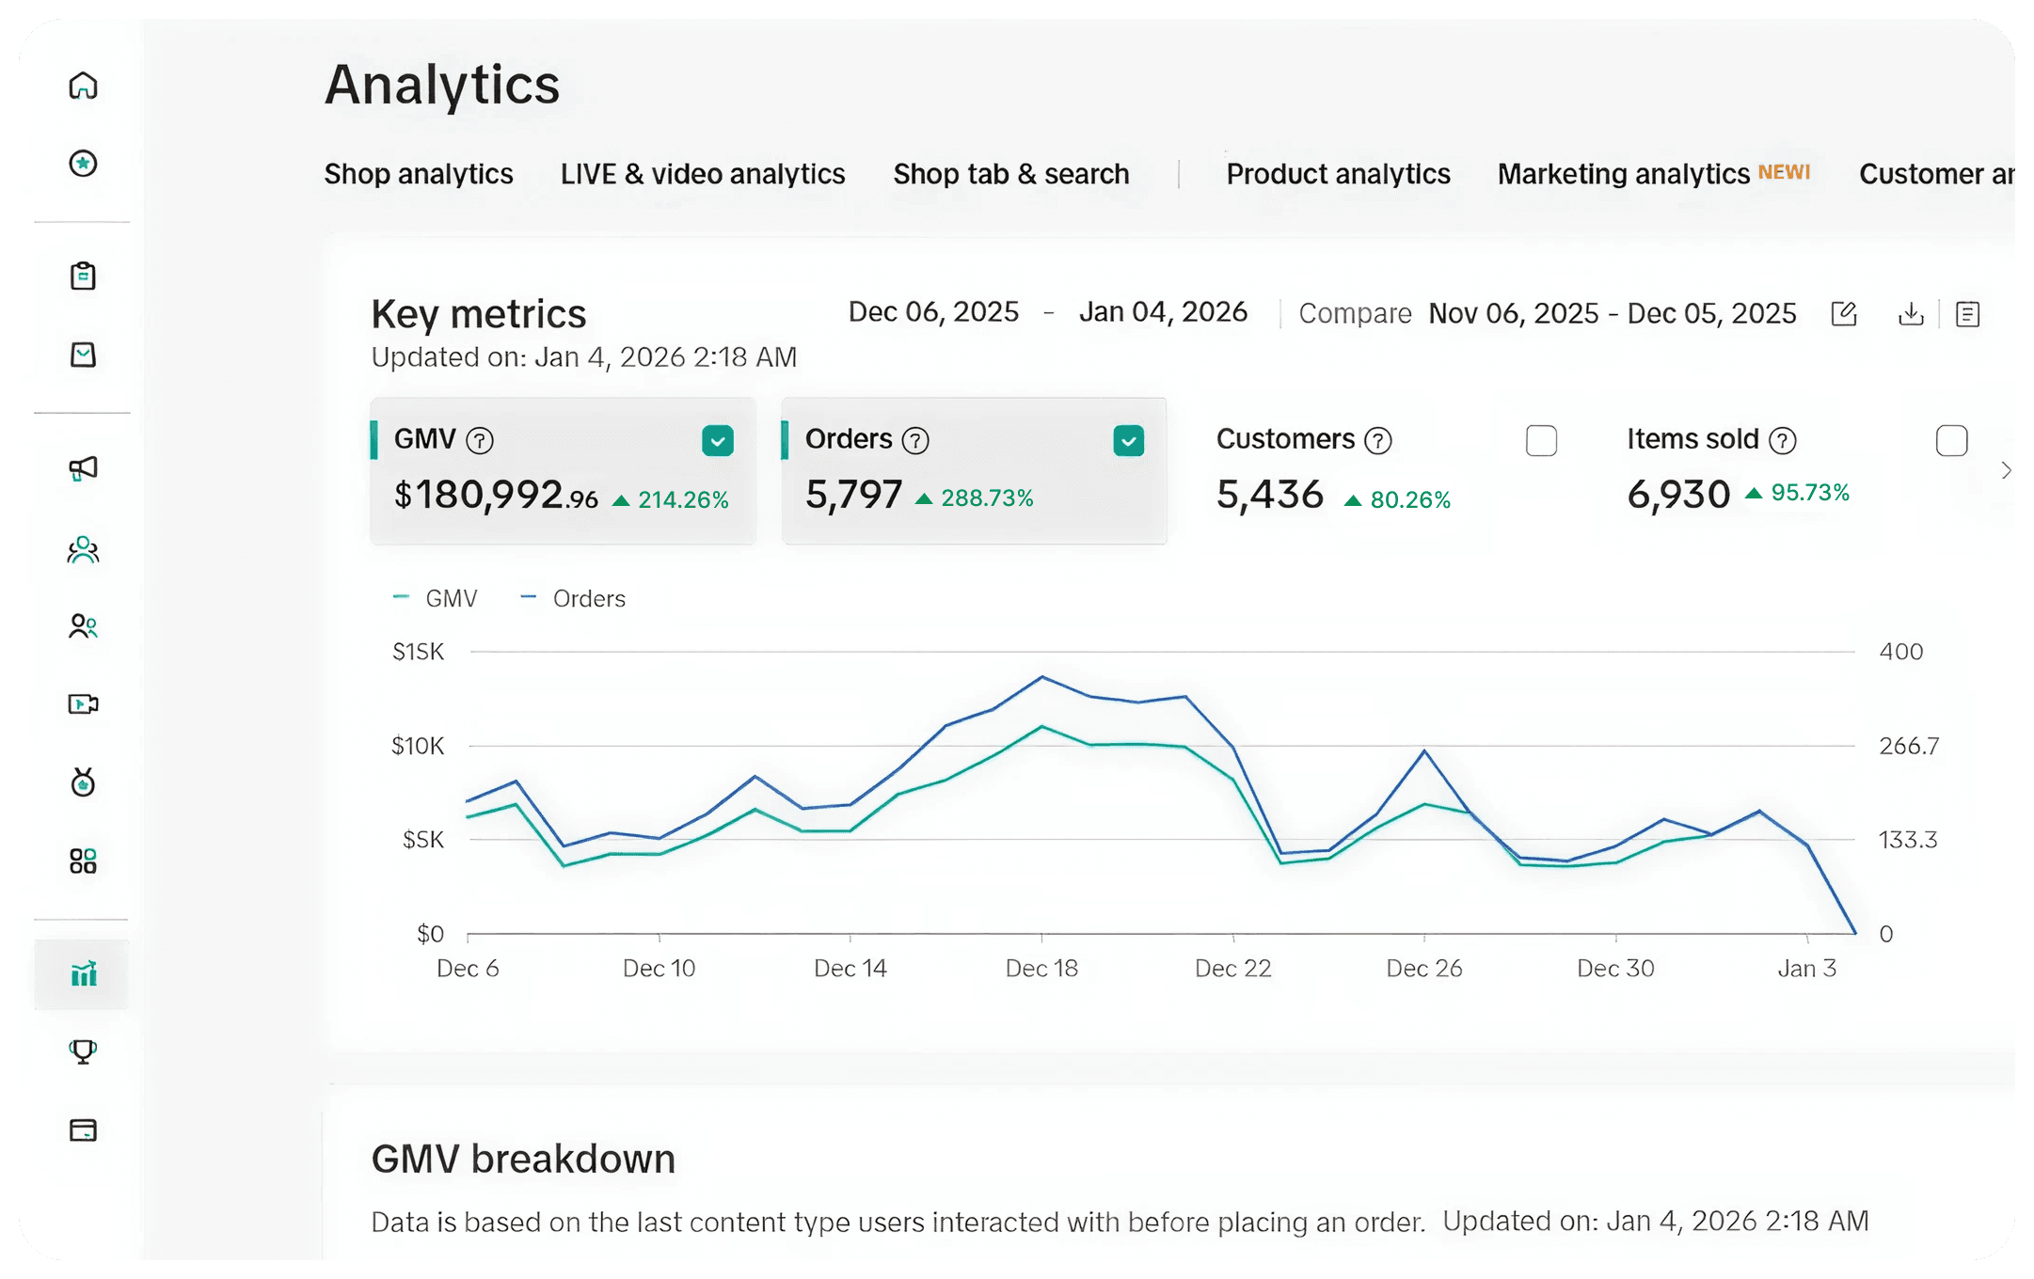Enable the Items sold metric checkbox
The image size is (2034, 1279).
pyautogui.click(x=1951, y=440)
